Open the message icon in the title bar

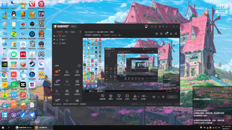(x=152, y=27)
